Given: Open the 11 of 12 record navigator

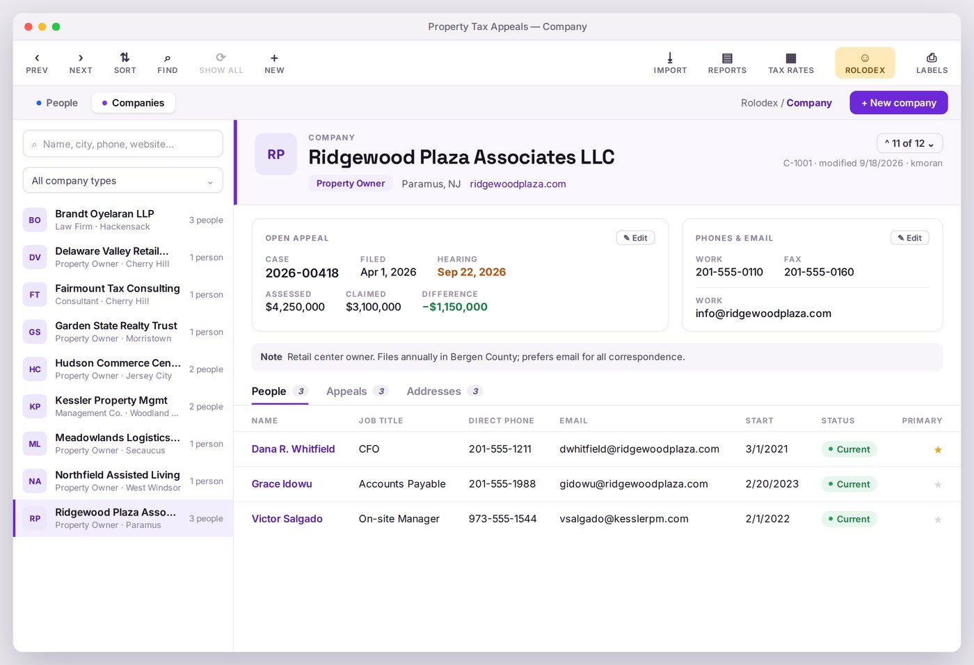Looking at the screenshot, I should [x=909, y=143].
